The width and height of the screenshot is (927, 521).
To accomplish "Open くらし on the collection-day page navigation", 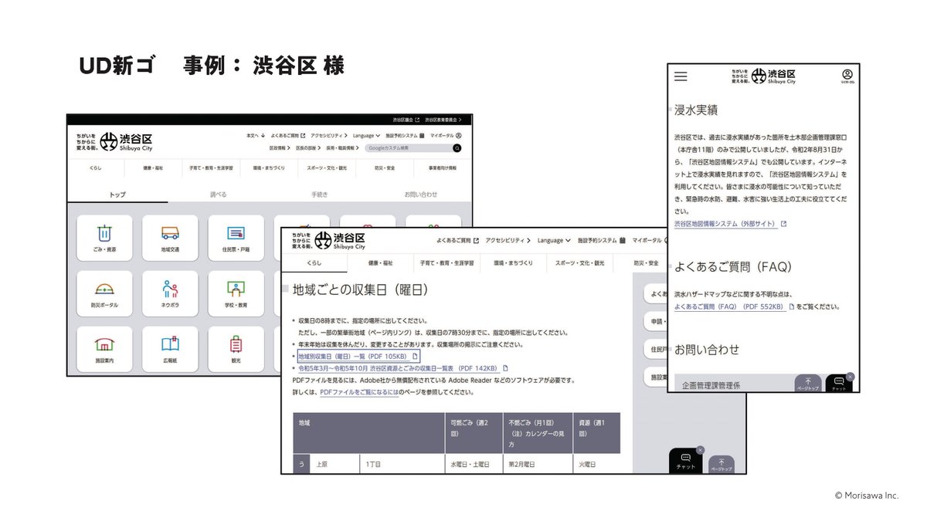I will pos(314,263).
